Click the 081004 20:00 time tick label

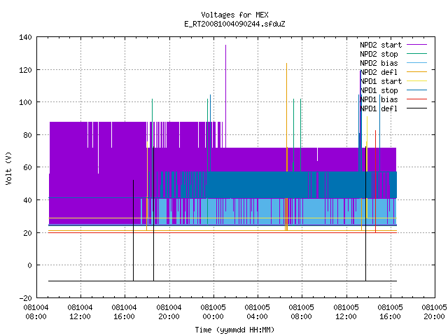click(169, 312)
